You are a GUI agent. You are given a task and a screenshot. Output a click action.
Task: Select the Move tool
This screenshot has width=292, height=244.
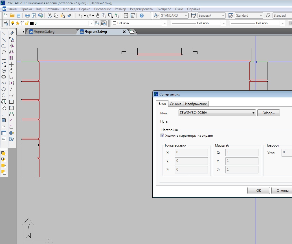[x=12, y=64]
